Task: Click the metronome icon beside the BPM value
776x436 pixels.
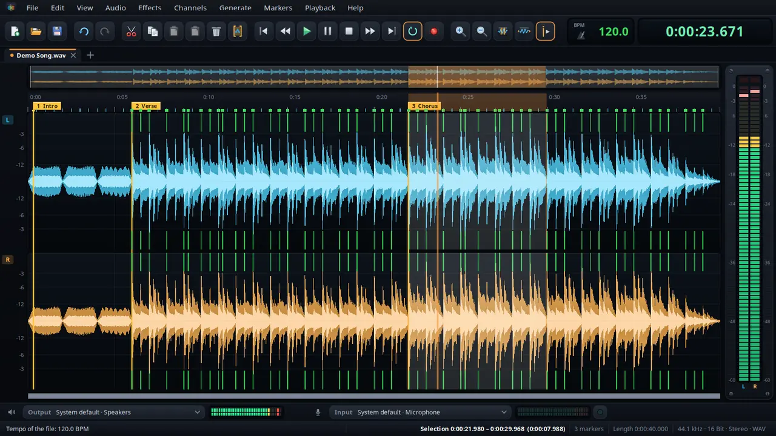Action: click(x=581, y=35)
